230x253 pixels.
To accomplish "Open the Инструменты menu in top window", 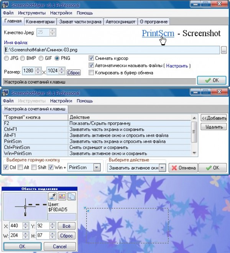I will tap(32, 13).
